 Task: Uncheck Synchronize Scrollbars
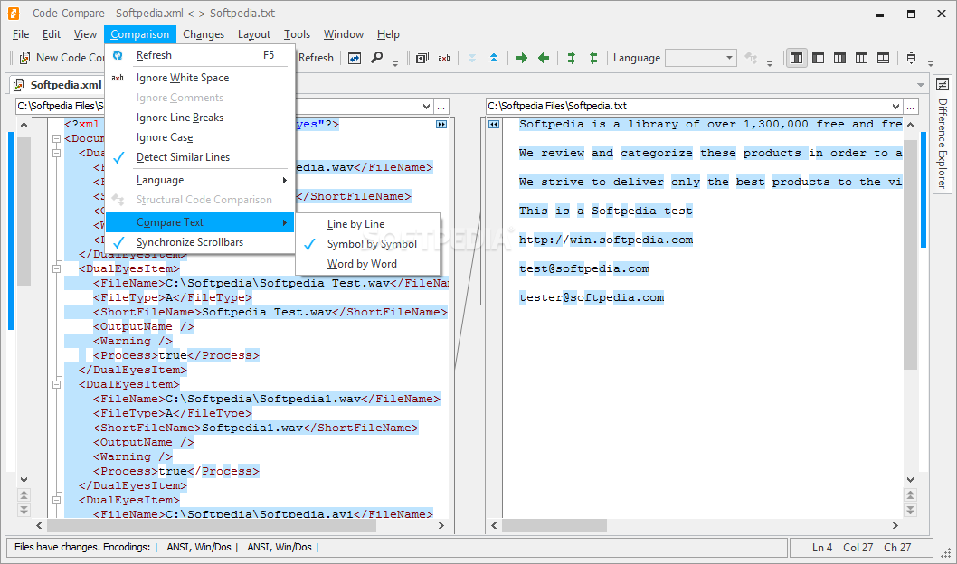200,242
